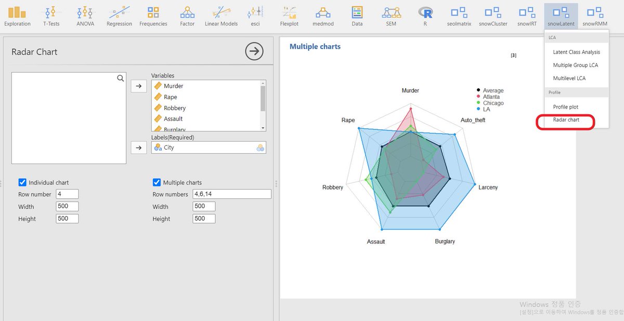Open the T-Tests analyses menu
Screen dimensions: 624x321
51,16
